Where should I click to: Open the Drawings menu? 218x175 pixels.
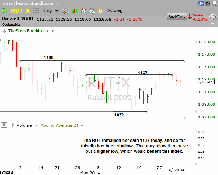(x=115, y=11)
